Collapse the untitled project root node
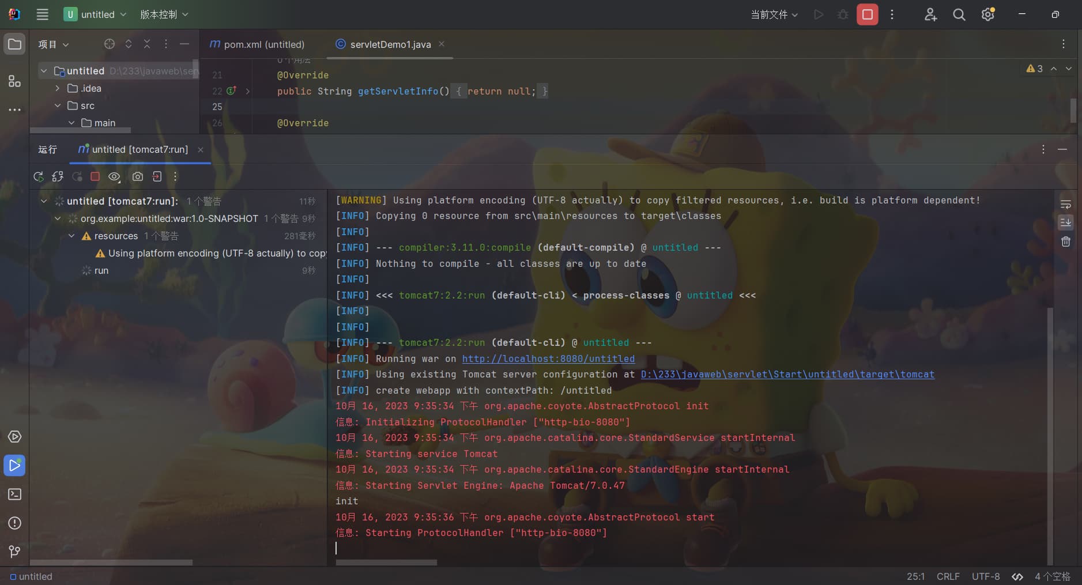This screenshot has height=585, width=1082. click(x=44, y=71)
